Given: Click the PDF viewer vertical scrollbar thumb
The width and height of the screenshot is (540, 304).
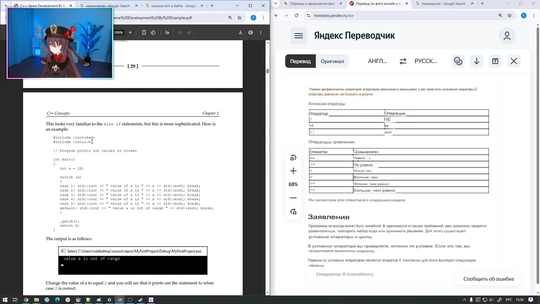Looking at the screenshot, I should coord(267,71).
